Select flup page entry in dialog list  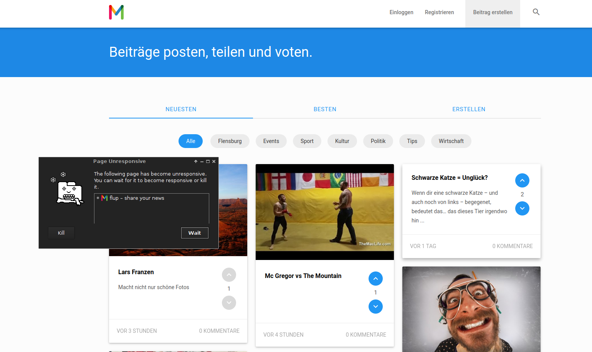click(x=137, y=198)
